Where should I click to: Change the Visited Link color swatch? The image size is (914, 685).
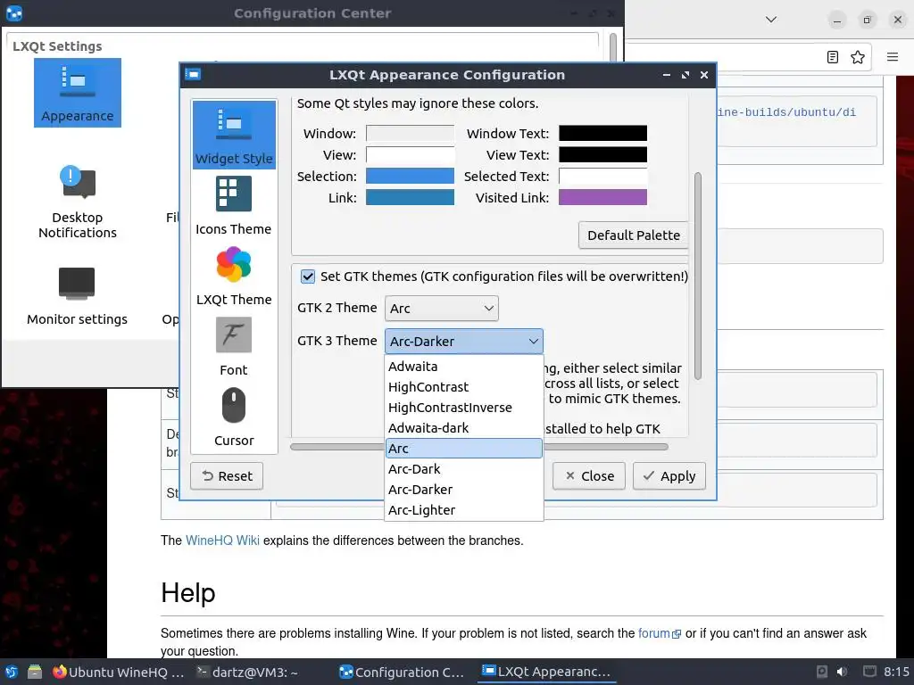click(x=602, y=197)
